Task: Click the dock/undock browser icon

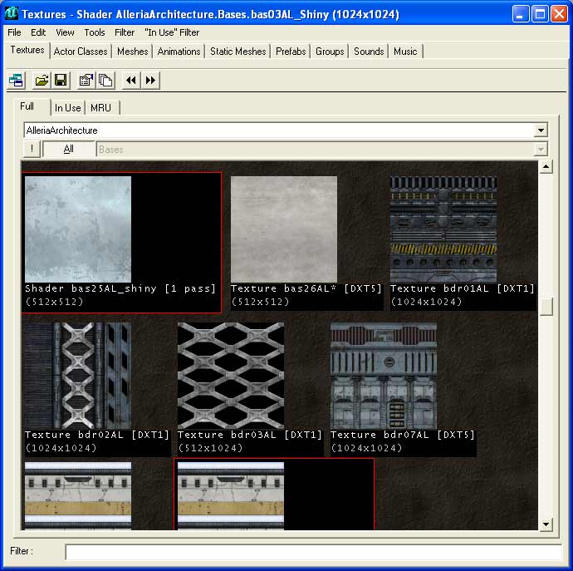Action: pyautogui.click(x=16, y=80)
